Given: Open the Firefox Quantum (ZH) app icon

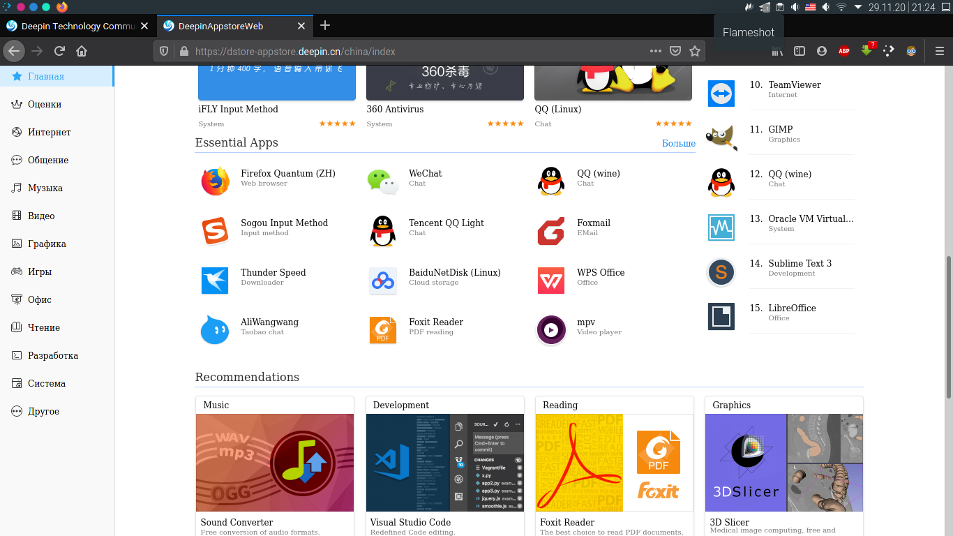Looking at the screenshot, I should tap(215, 181).
